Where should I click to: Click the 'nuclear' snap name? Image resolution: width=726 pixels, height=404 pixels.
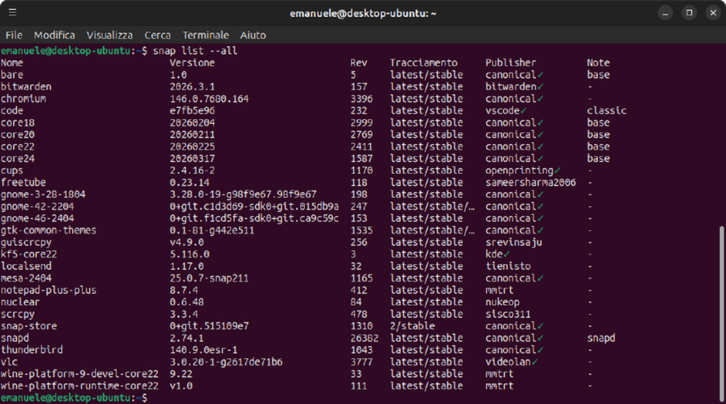pos(21,302)
